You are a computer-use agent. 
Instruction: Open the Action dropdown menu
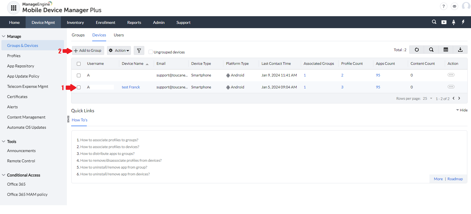coord(119,50)
